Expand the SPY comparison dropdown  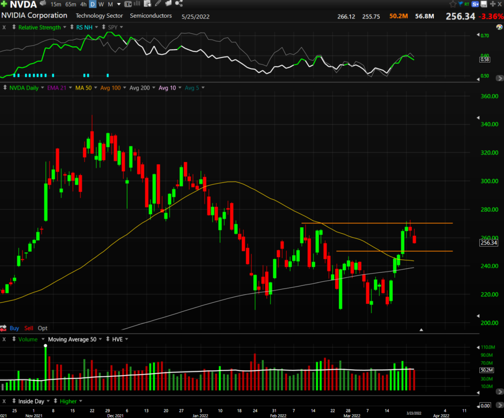click(x=121, y=27)
